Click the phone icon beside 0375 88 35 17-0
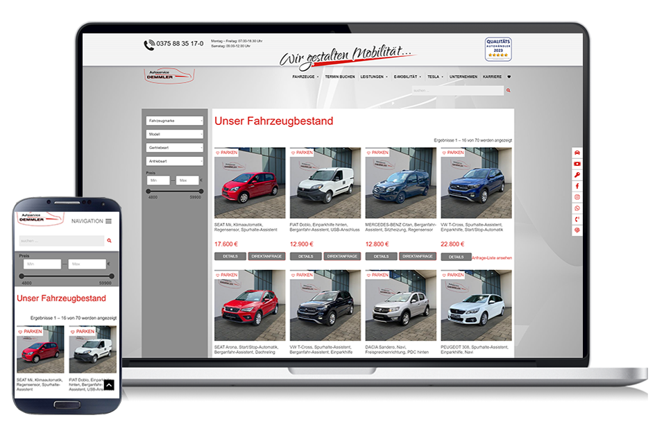Screen dimensions: 664x422 tap(149, 44)
